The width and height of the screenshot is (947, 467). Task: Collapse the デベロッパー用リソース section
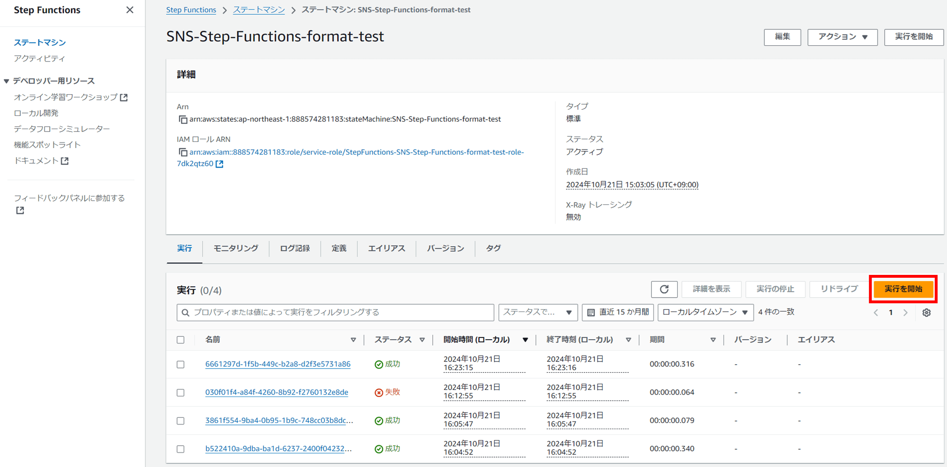click(6, 81)
